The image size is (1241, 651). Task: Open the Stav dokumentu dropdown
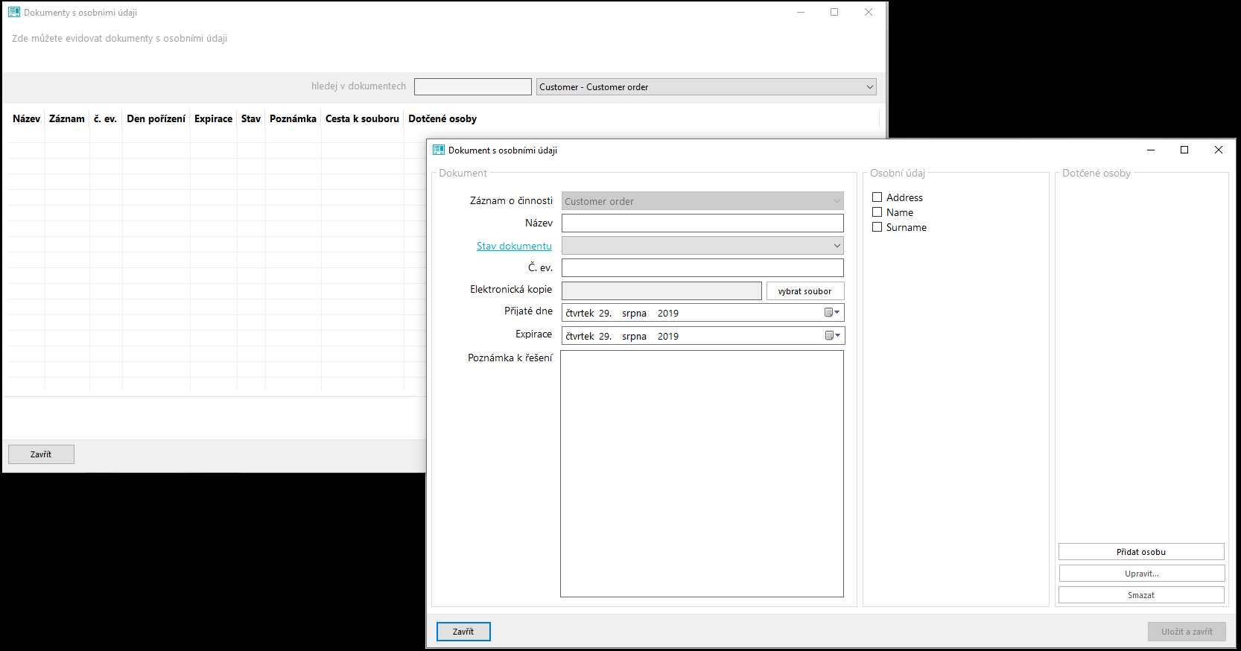click(x=702, y=246)
